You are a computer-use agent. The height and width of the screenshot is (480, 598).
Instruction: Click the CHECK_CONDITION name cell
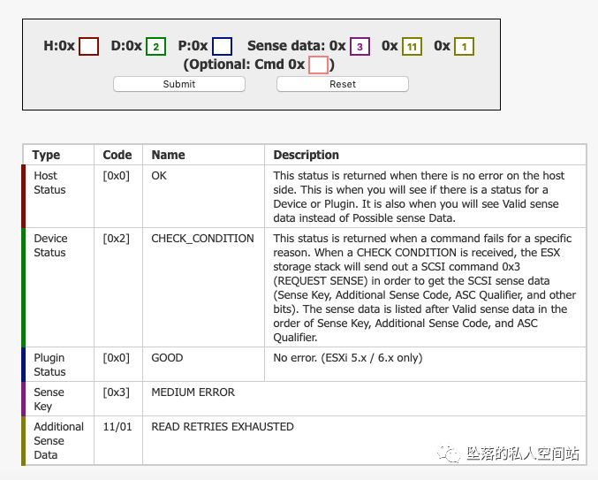[202, 238]
